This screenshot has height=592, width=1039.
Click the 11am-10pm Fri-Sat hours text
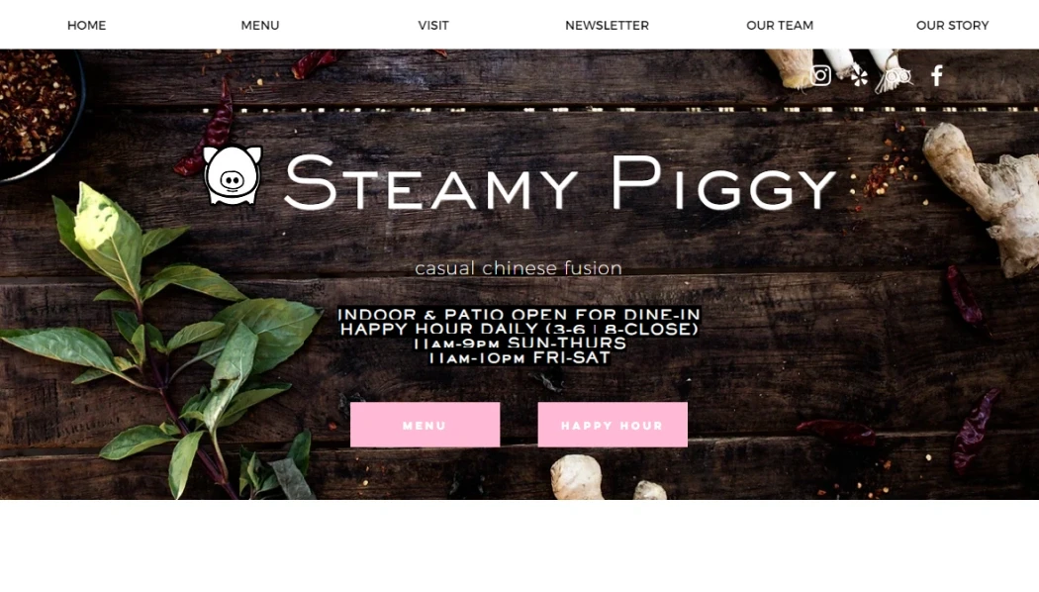click(519, 358)
